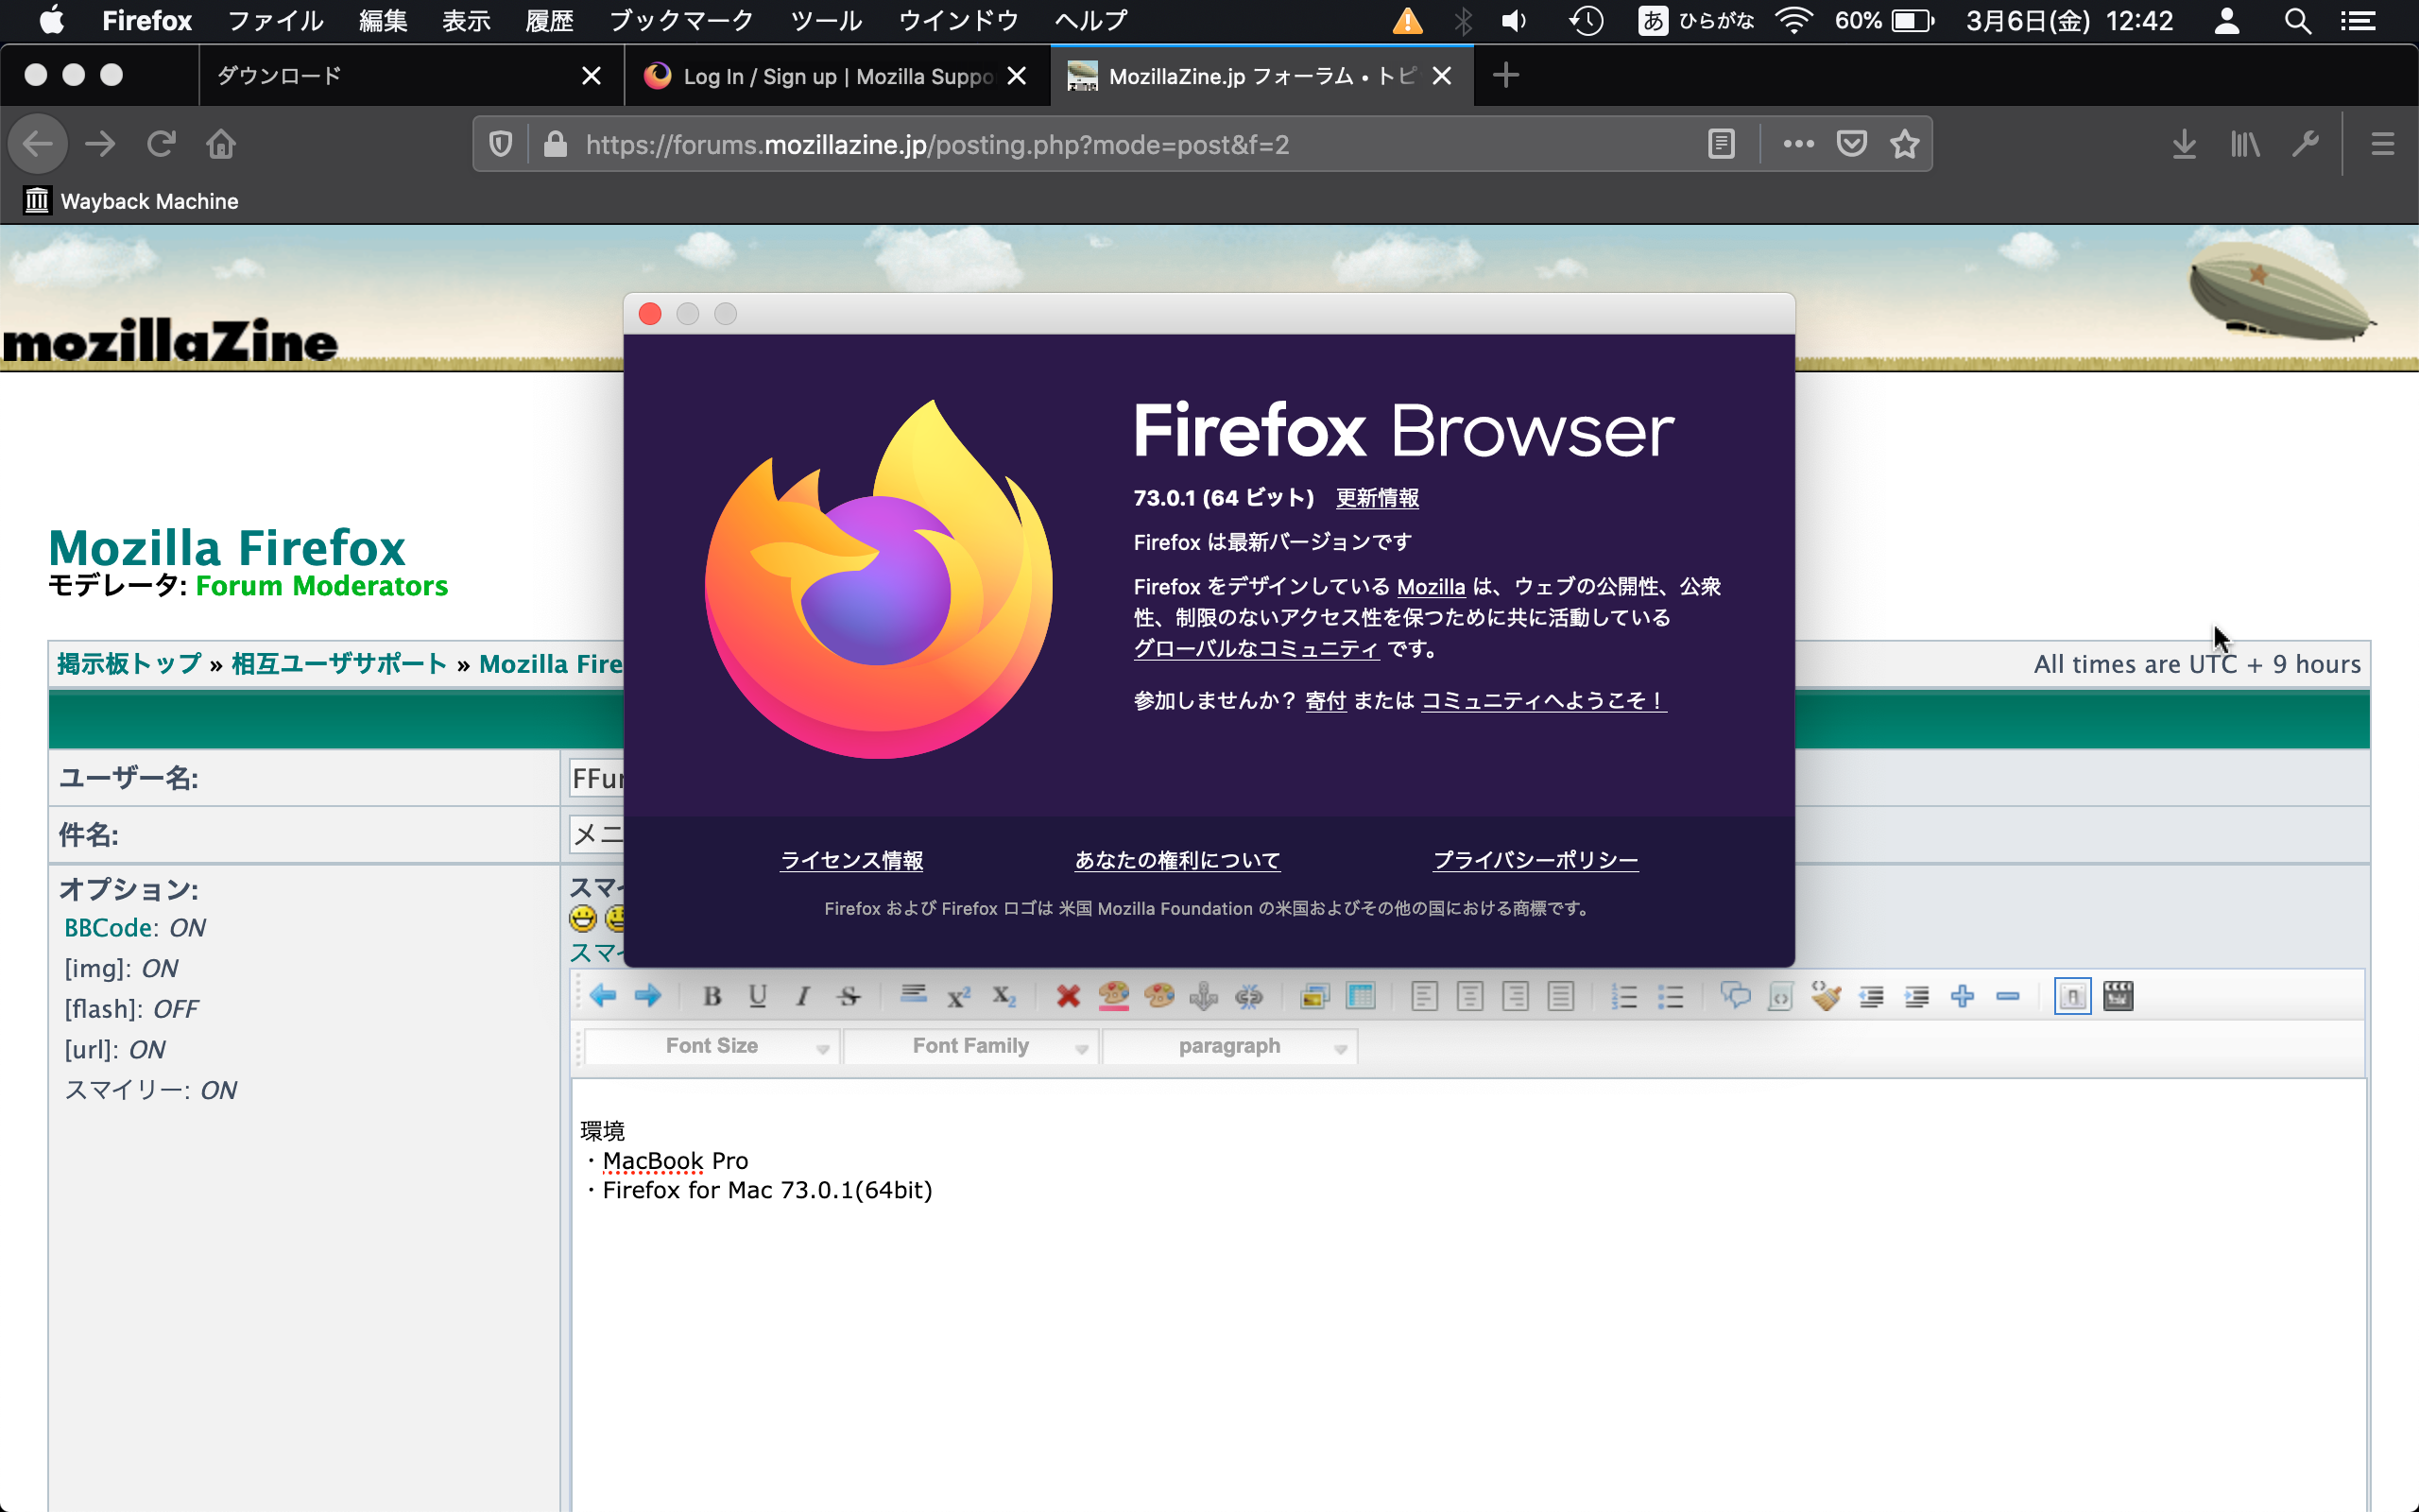This screenshot has width=2419, height=1512.
Task: Click the 更新情報 link in About dialog
Action: 1377,498
